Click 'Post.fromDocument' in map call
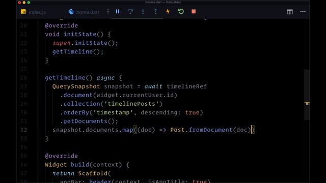The width and height of the screenshot is (326, 183). (201, 130)
